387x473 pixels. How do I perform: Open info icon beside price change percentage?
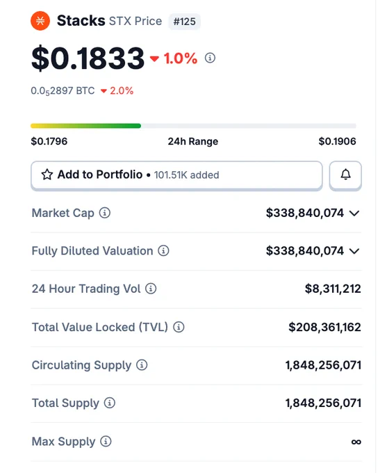click(x=210, y=58)
